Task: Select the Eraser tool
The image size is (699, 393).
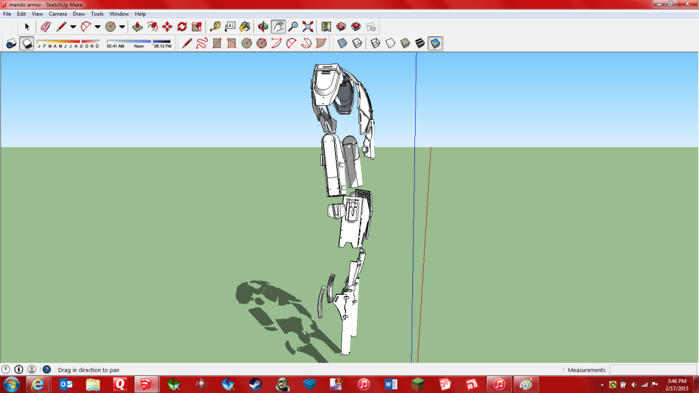Action: point(46,27)
